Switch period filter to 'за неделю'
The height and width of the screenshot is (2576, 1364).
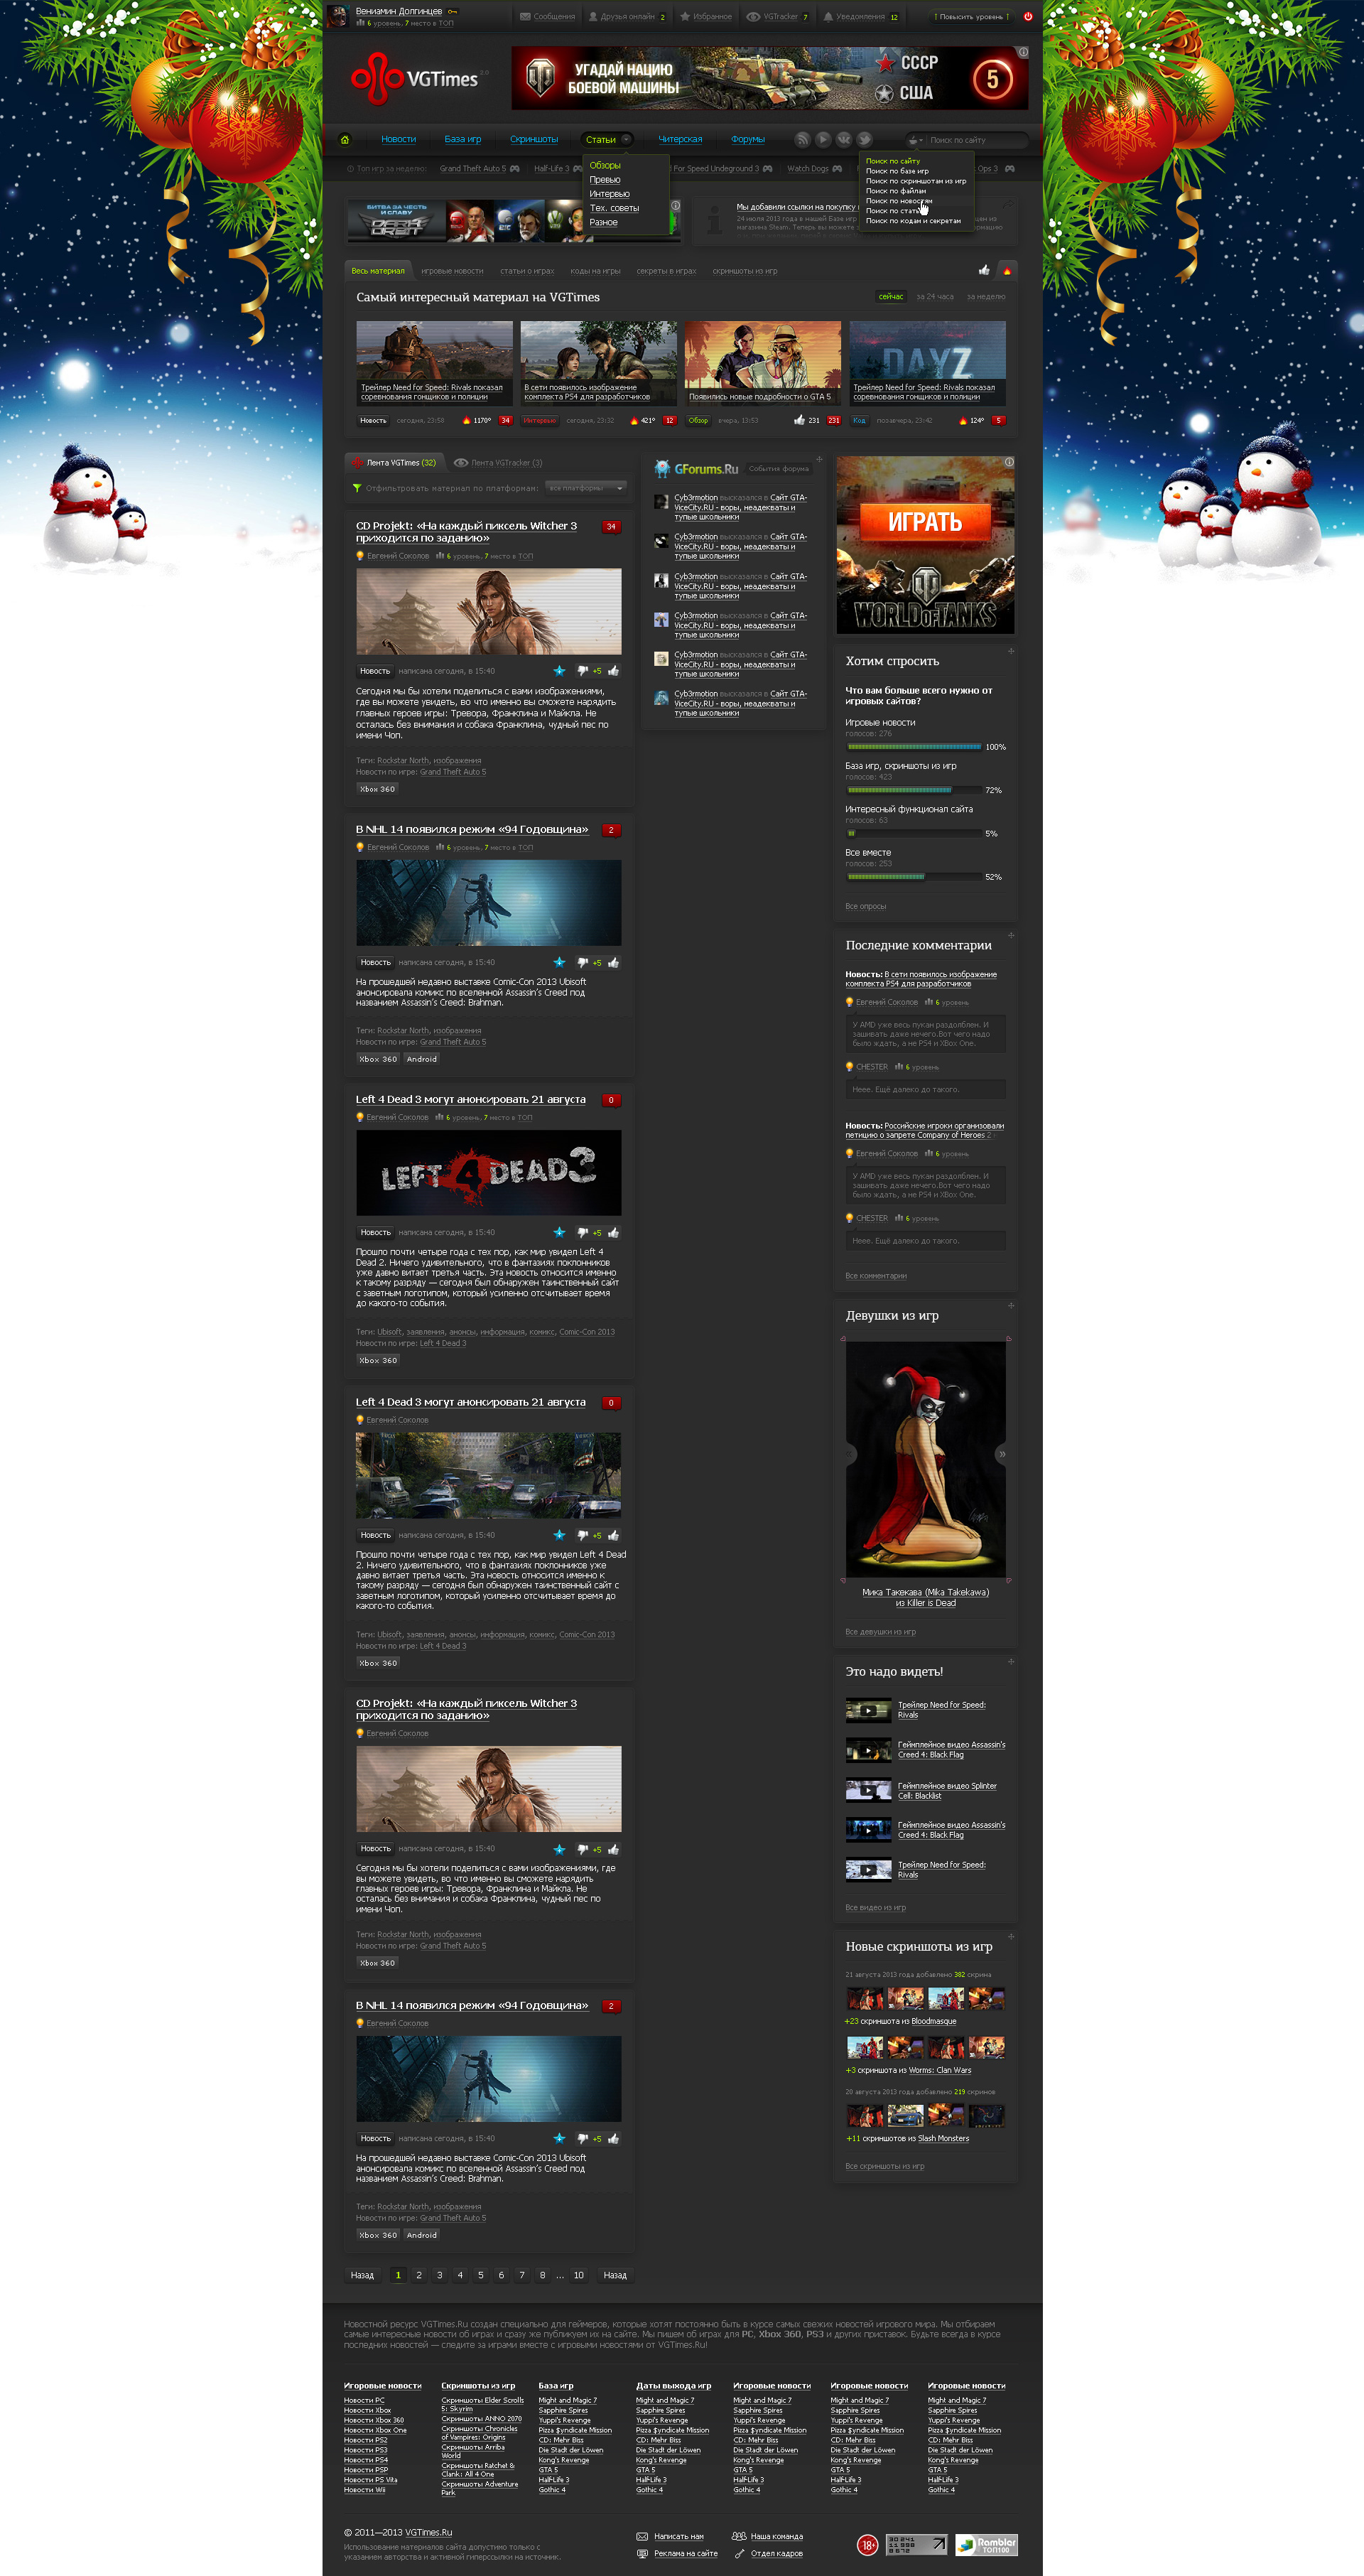(x=985, y=297)
